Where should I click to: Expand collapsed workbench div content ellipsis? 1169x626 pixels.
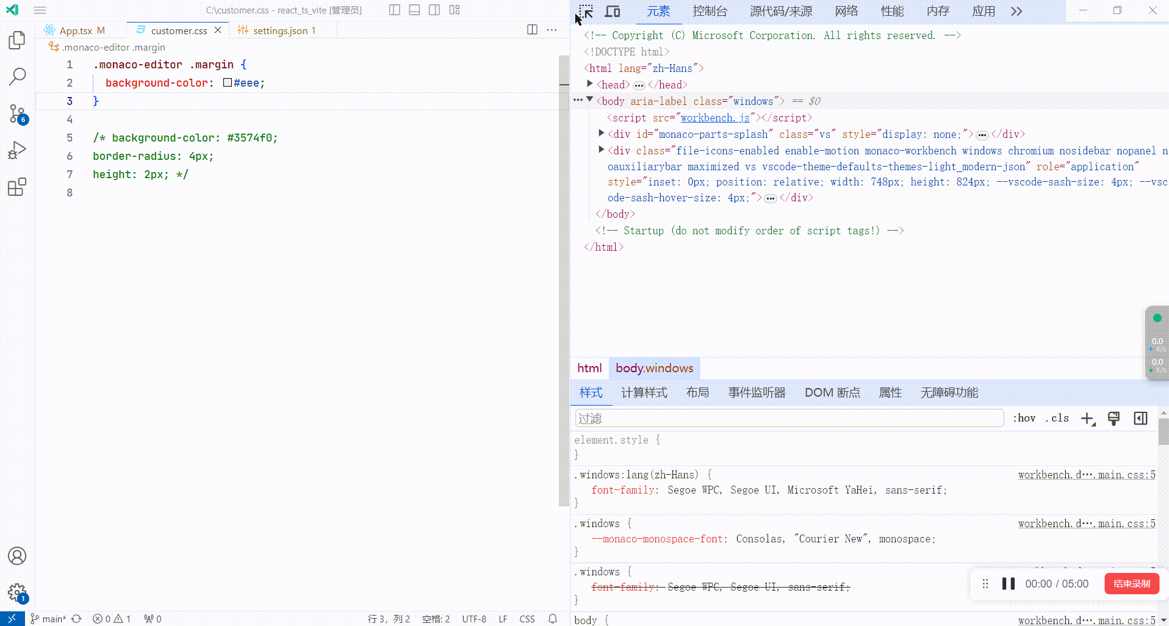pos(771,198)
